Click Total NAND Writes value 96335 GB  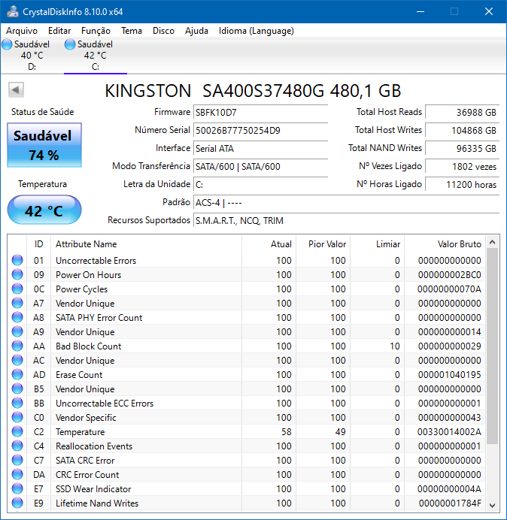pos(462,148)
